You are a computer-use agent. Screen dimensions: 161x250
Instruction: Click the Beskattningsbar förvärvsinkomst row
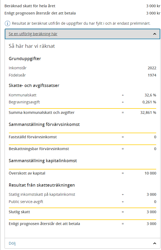[83, 149]
